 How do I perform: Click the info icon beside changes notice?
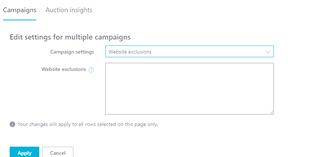coord(12,124)
